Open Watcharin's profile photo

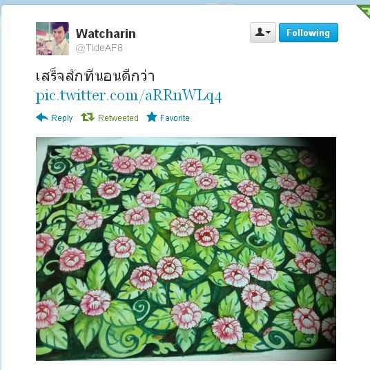tap(52, 39)
